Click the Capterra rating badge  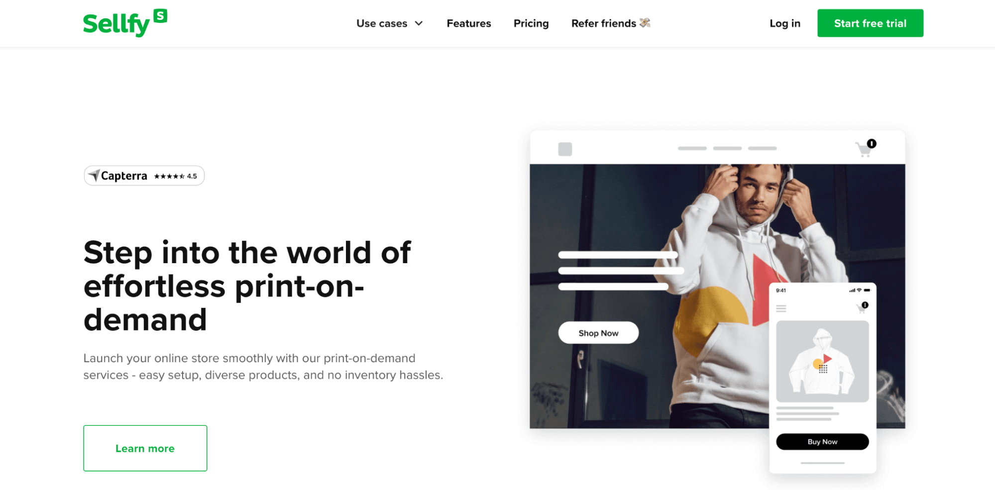point(144,176)
